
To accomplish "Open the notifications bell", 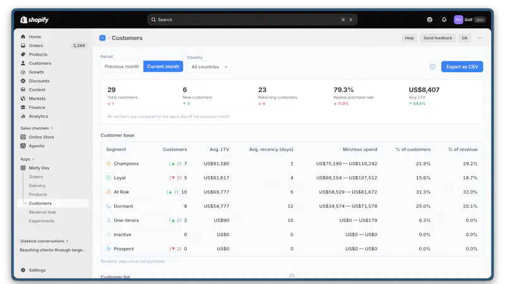I will coord(444,20).
